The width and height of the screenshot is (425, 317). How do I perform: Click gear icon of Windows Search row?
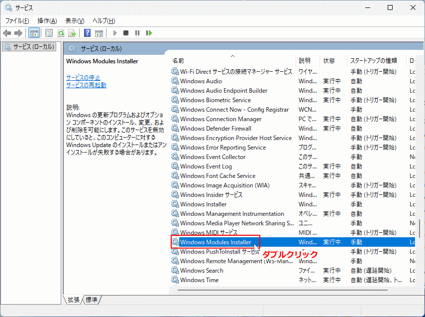click(175, 270)
